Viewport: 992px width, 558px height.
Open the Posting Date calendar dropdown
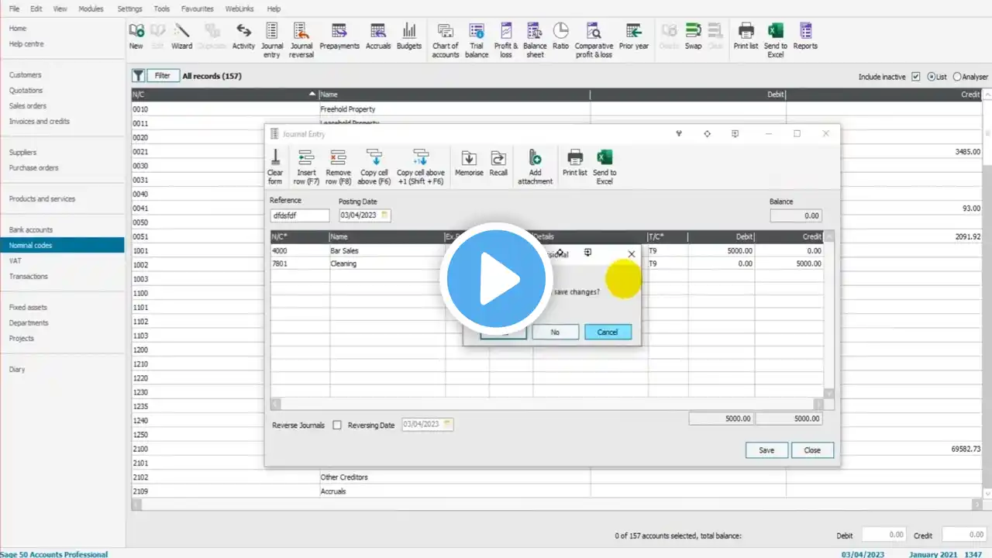(384, 215)
